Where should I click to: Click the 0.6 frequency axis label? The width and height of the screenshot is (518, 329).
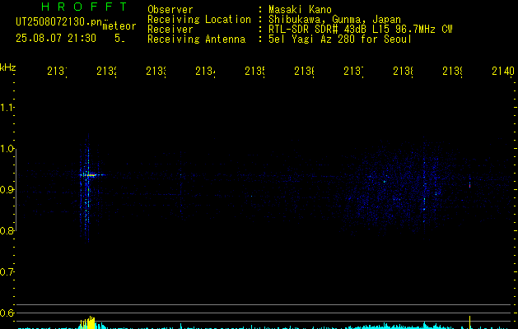pyautogui.click(x=7, y=313)
